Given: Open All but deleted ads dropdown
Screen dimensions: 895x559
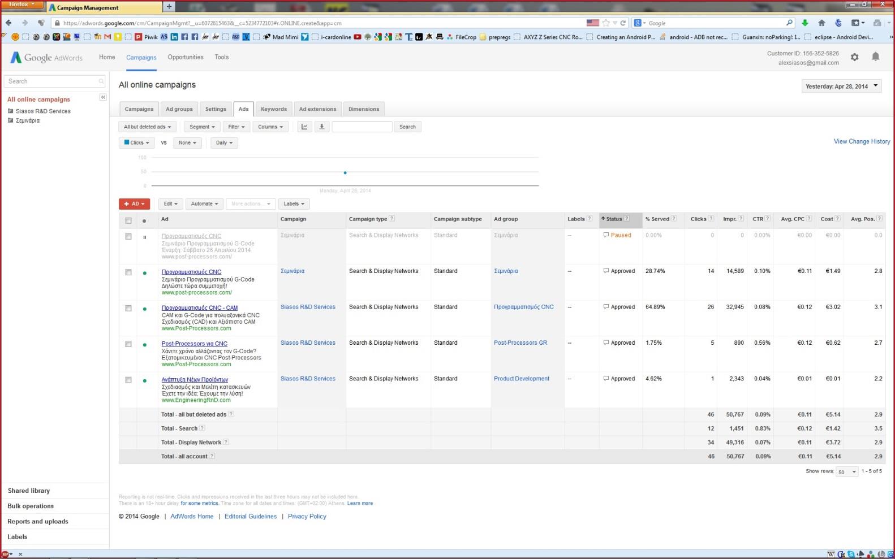Looking at the screenshot, I should click(148, 127).
